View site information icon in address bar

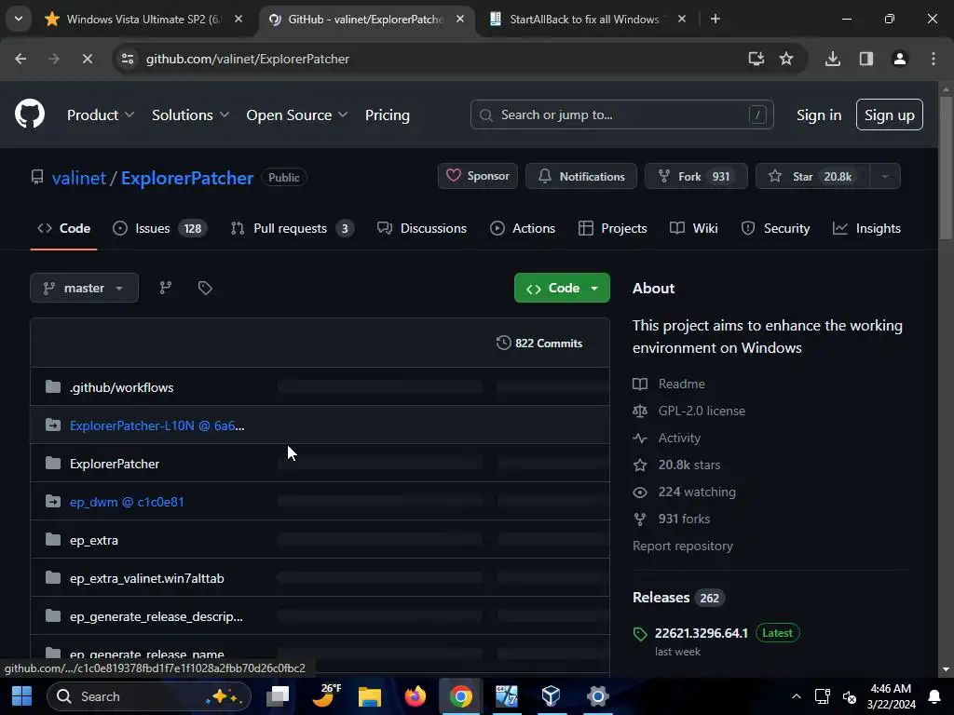tap(127, 59)
